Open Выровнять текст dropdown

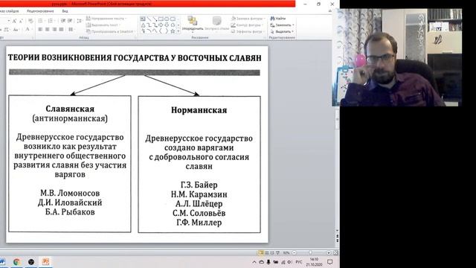(103, 25)
